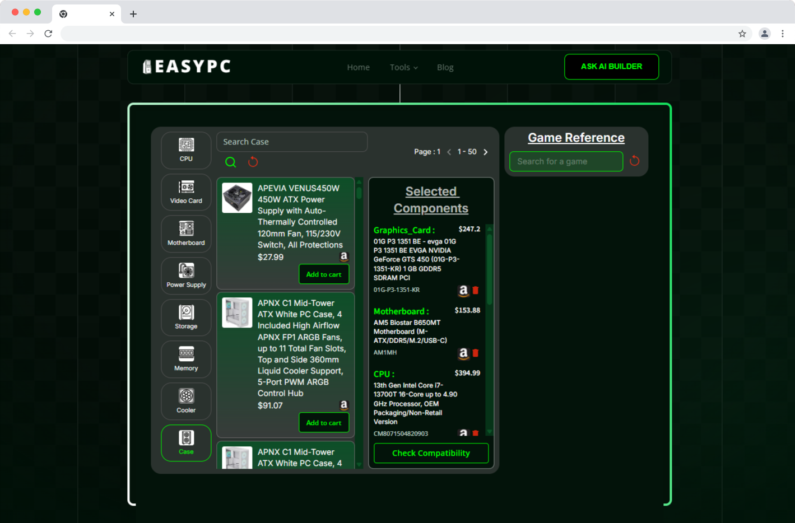Navigate to the Blog page

(x=445, y=67)
